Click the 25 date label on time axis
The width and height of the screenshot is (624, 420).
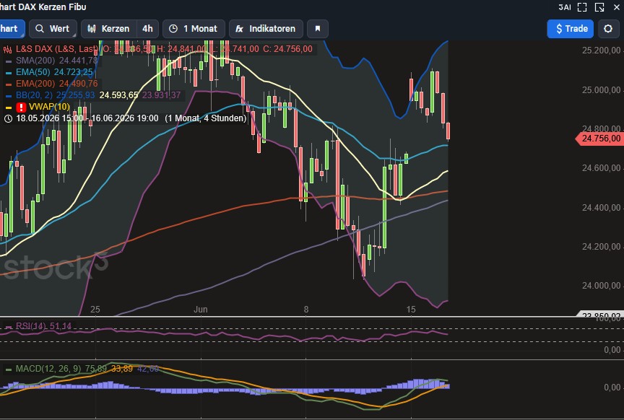tap(95, 310)
